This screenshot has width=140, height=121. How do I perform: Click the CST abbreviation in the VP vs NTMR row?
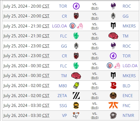click(x=46, y=116)
